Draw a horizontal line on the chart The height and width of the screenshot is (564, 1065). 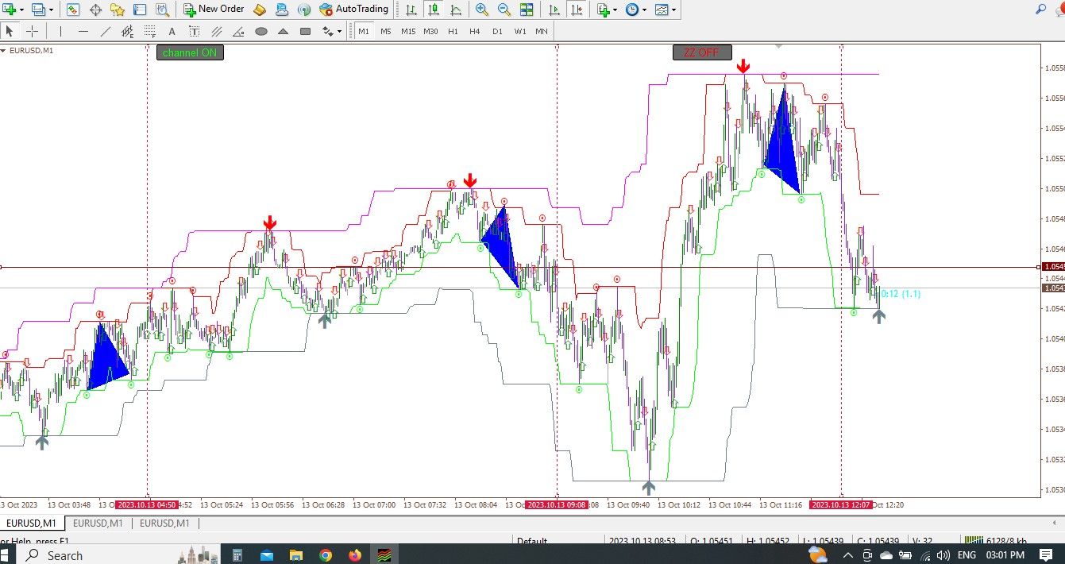pos(83,31)
